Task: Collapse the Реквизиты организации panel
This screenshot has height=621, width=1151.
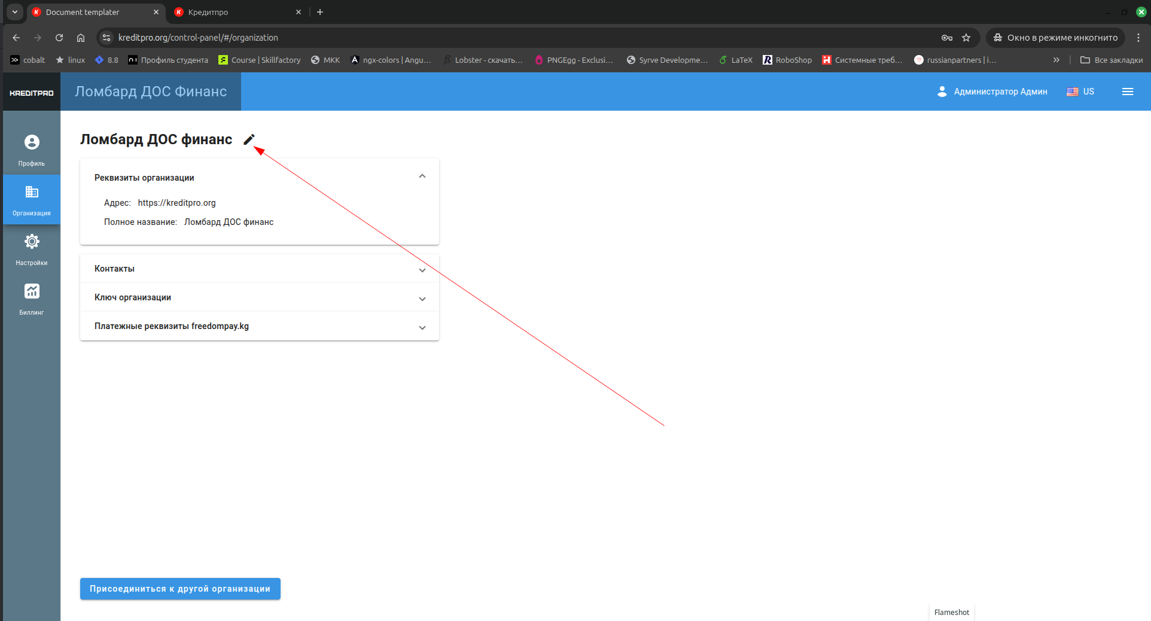Action: tap(422, 176)
